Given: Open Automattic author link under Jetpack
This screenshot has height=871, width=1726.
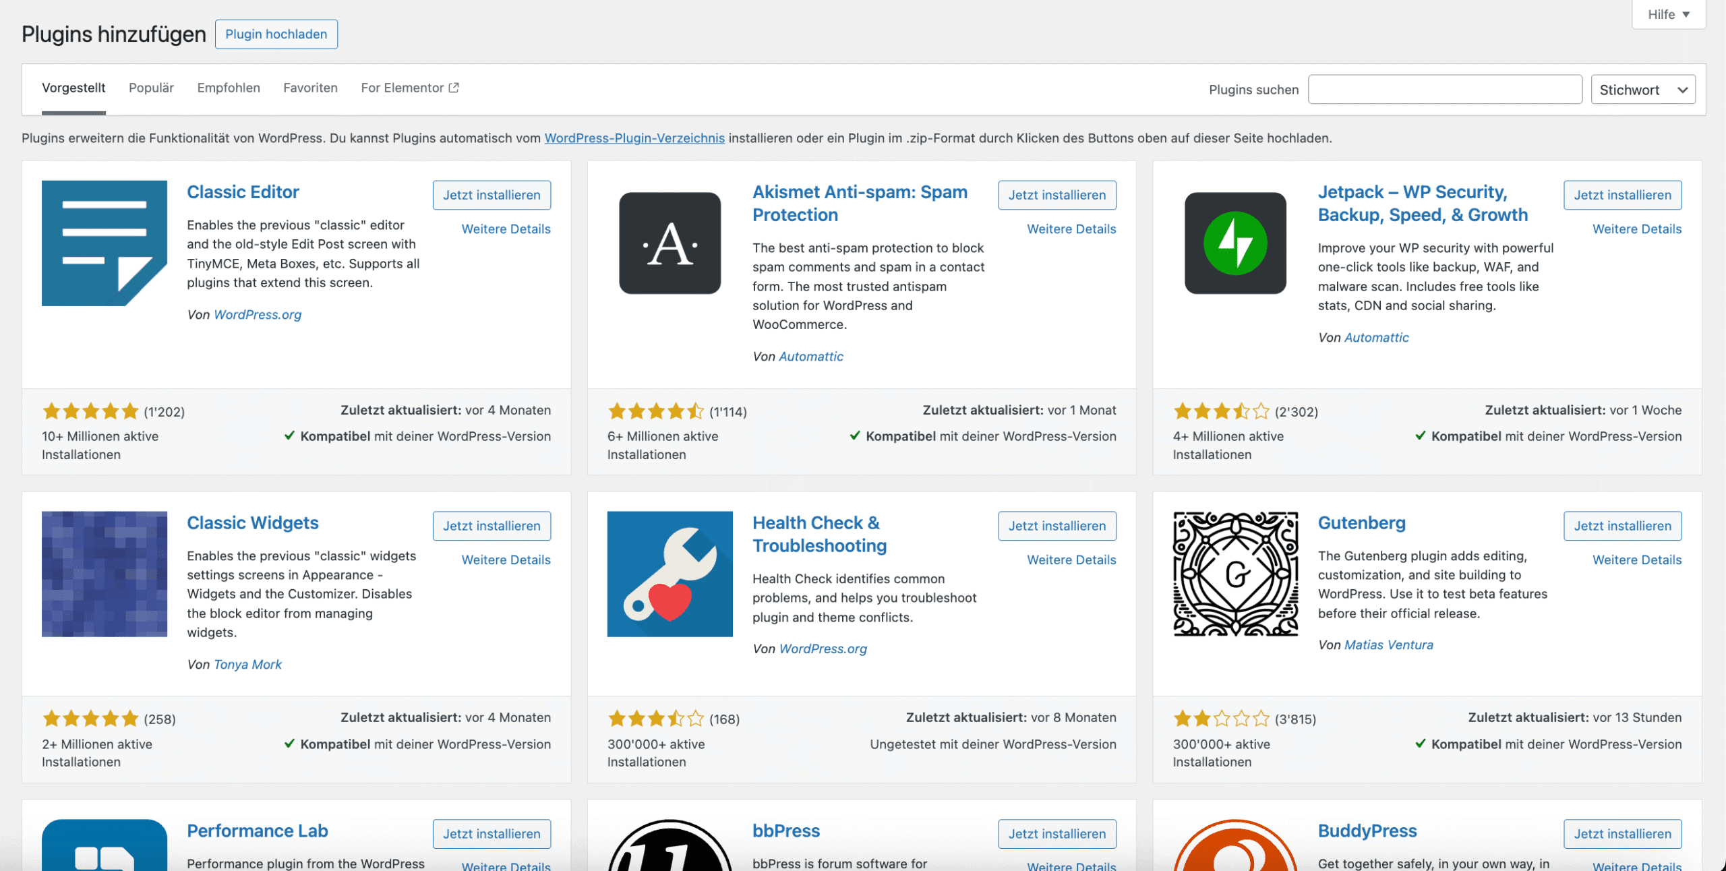Looking at the screenshot, I should pos(1377,338).
